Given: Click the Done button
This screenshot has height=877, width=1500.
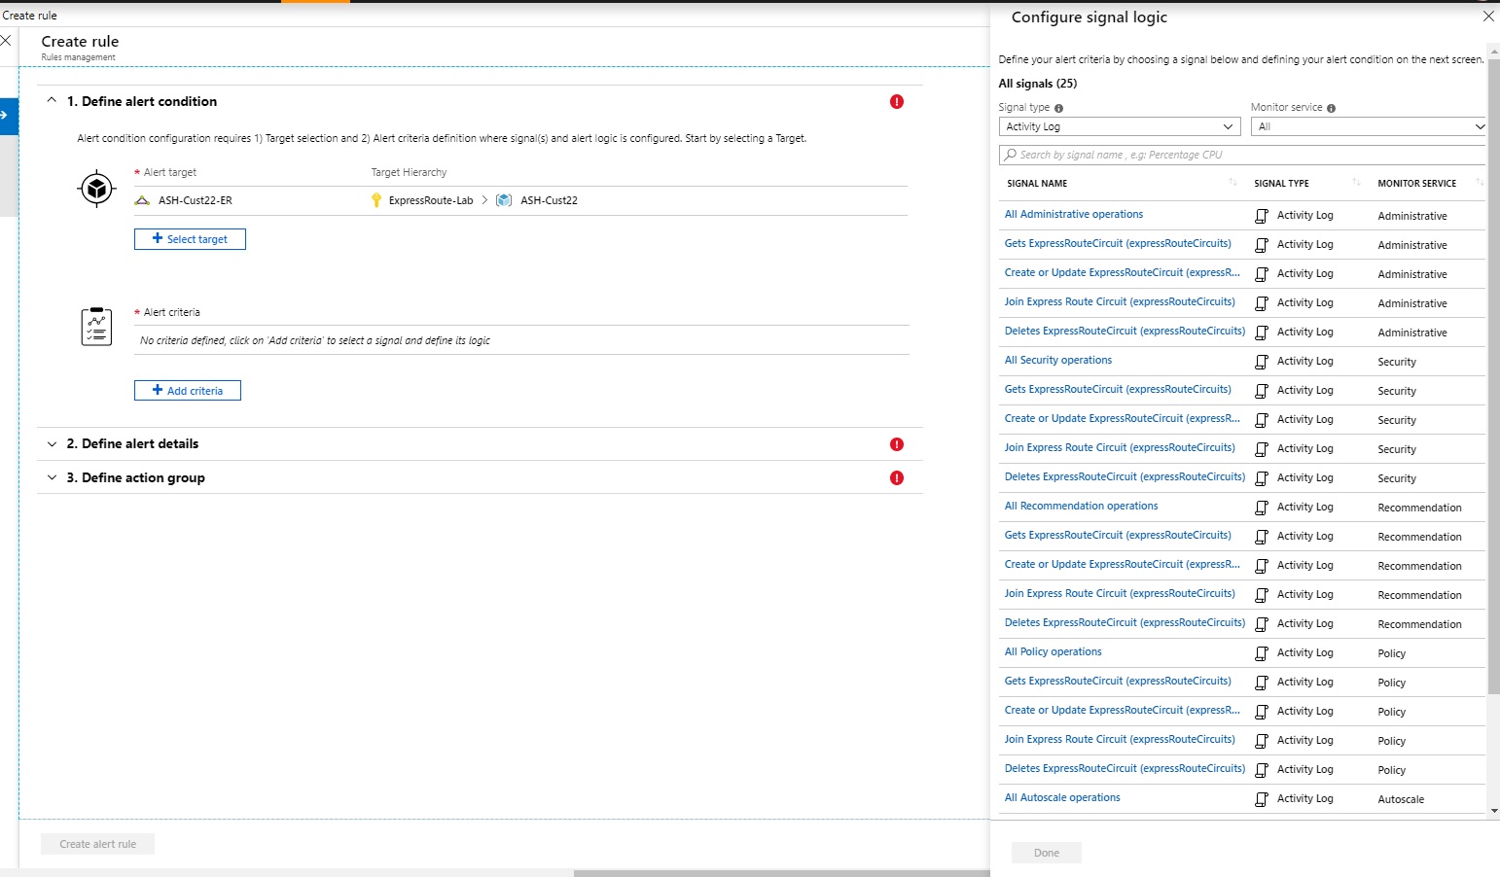Looking at the screenshot, I should point(1047,853).
